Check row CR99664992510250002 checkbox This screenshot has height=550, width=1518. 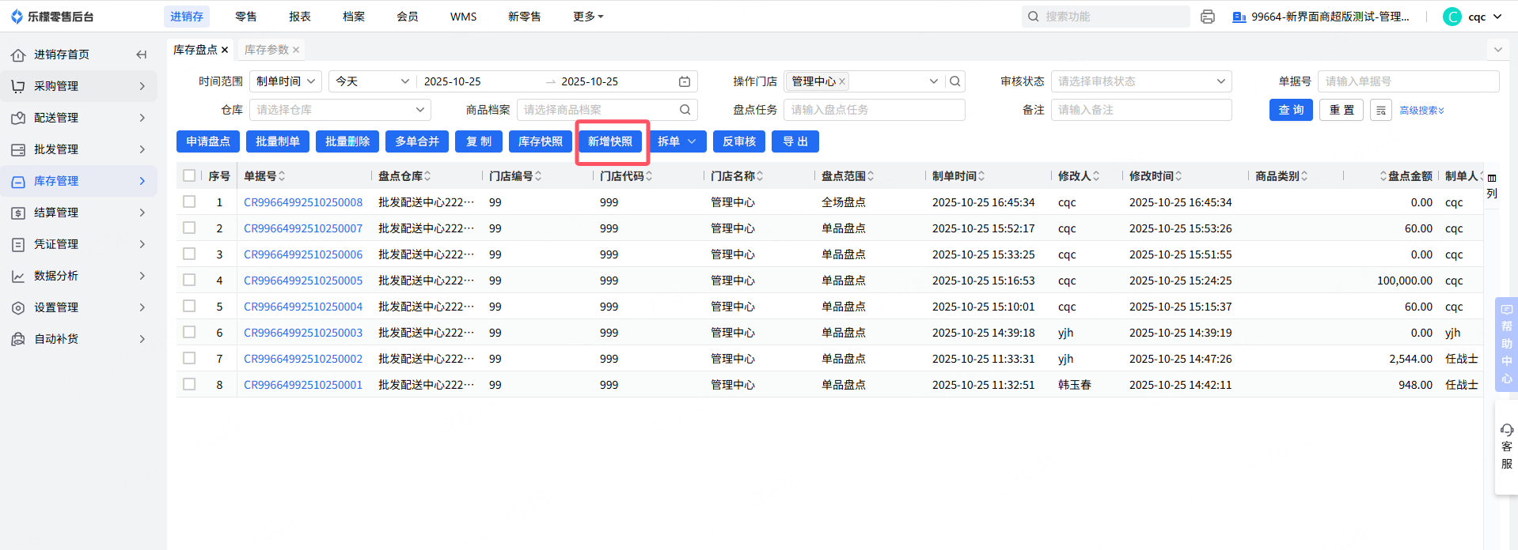point(189,358)
